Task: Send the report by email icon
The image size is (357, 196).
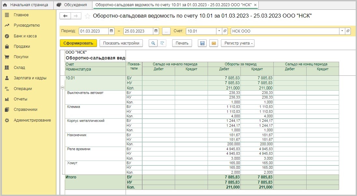Action: (213, 43)
